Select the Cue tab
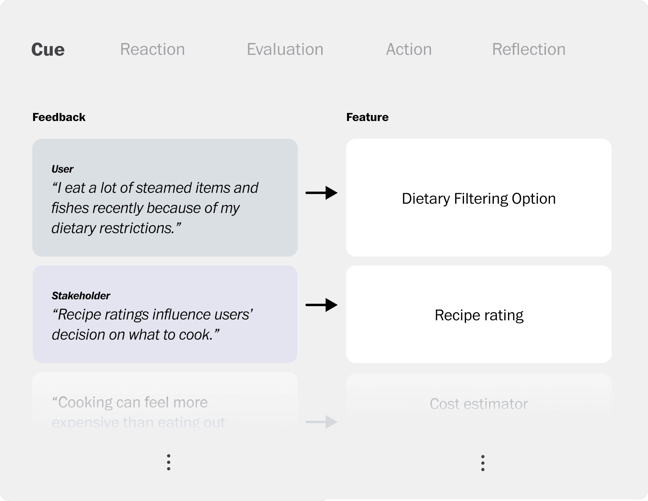Viewport: 648px width, 501px height. tap(48, 50)
